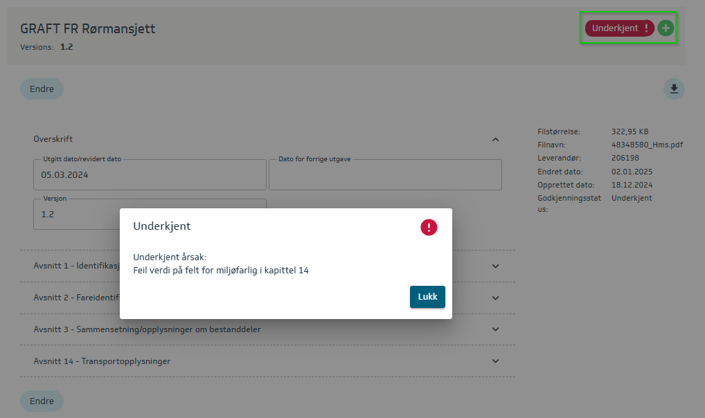Click the Avsnitt 3 Sammensetning section title

point(147,329)
